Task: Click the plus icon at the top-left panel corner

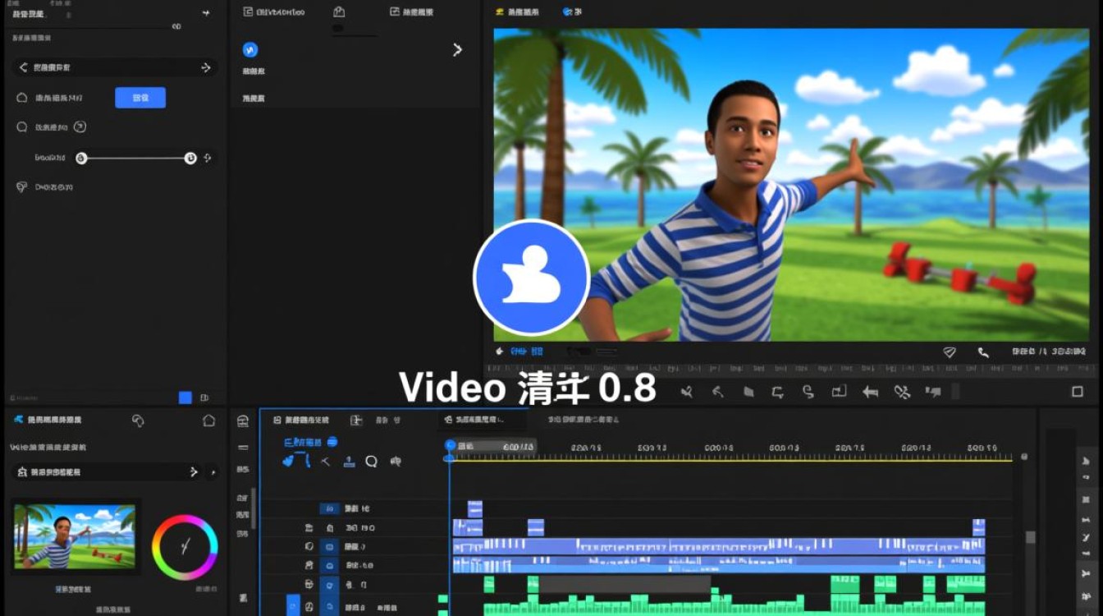Action: pos(206,13)
